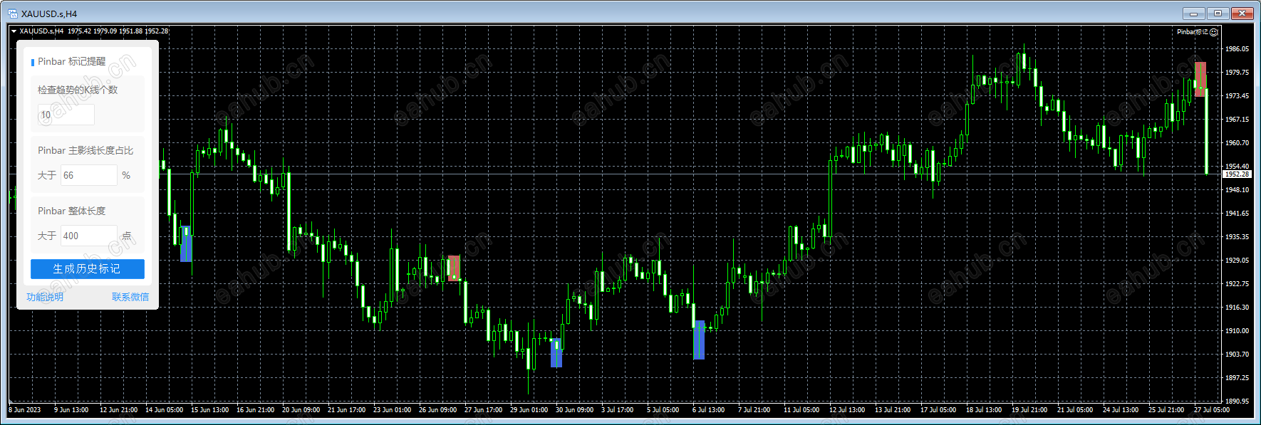Screen dimensions: 1261x425
Task: Click the Pinbar 主影线长度占比 label
Action: pyautogui.click(x=85, y=150)
